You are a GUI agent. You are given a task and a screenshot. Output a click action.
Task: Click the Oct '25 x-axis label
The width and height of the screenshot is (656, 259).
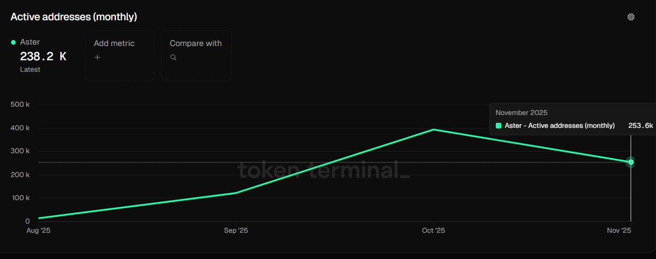click(434, 230)
